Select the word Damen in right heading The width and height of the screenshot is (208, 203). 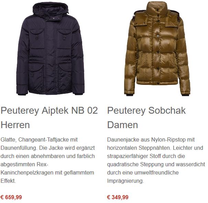(122, 125)
